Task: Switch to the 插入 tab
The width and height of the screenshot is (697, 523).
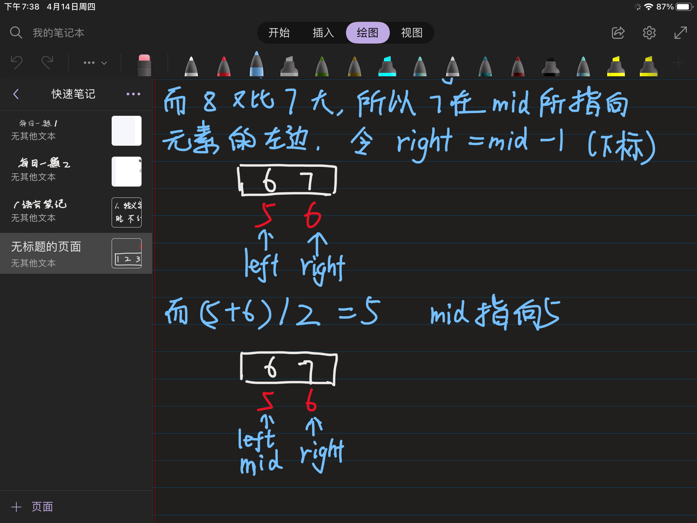Action: (323, 33)
